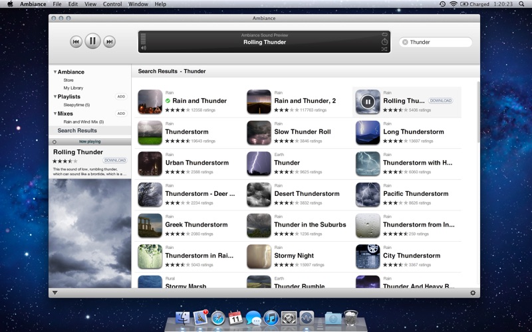Click the Stormy Night title text
This screenshot has width=532, height=332.
click(294, 256)
